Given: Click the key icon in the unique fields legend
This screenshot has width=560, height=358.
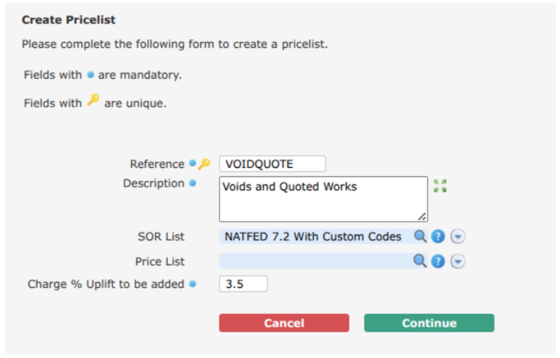Looking at the screenshot, I should pyautogui.click(x=93, y=100).
